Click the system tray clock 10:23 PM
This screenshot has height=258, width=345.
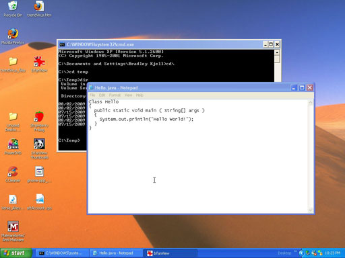(332, 253)
